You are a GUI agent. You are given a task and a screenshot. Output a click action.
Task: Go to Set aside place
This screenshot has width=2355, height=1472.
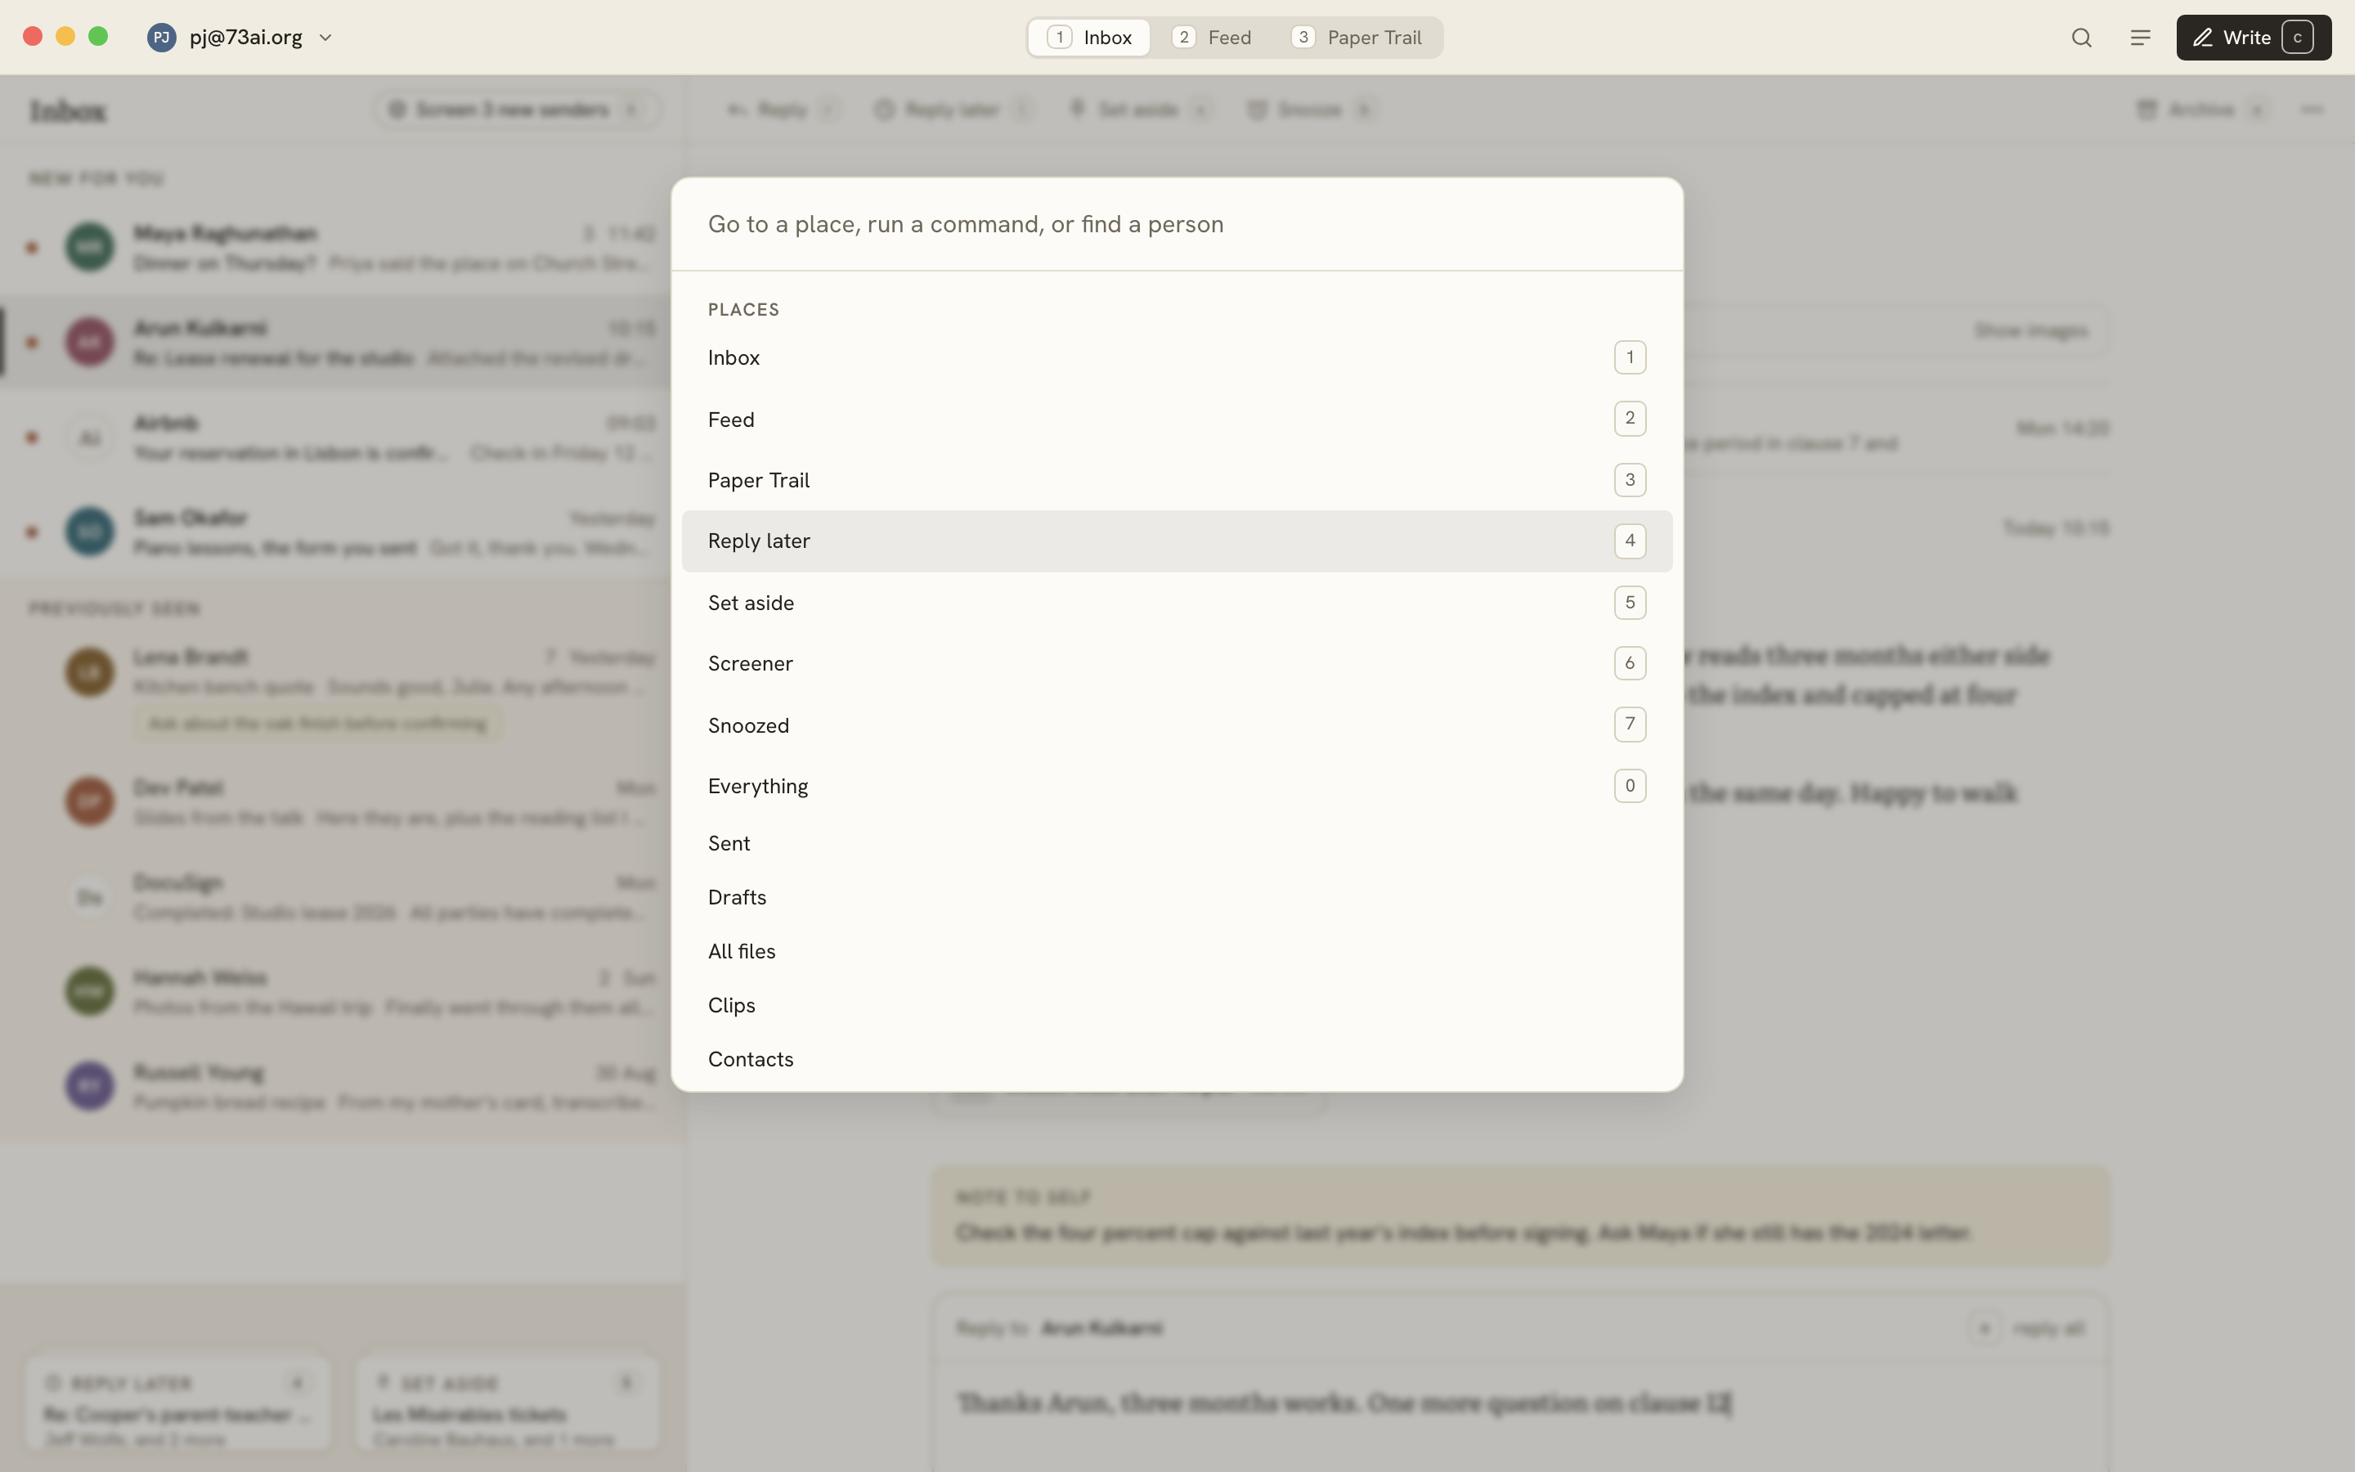click(1177, 603)
